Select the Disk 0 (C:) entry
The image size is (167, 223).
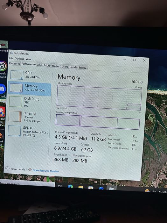[x=29, y=102]
